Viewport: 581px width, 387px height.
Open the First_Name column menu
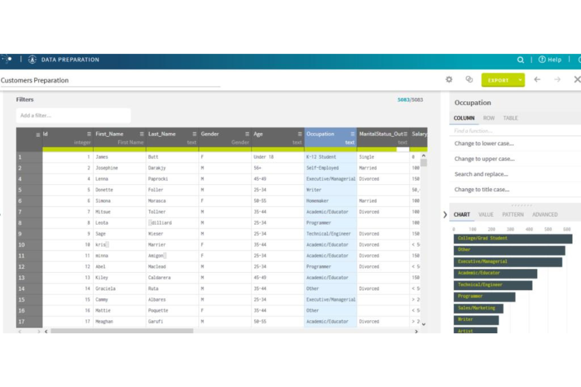tap(142, 134)
